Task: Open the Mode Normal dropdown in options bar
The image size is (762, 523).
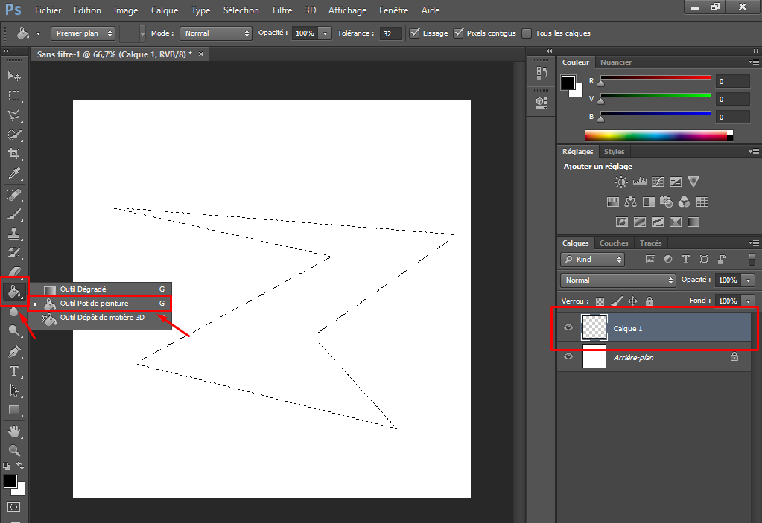Action: coord(216,33)
